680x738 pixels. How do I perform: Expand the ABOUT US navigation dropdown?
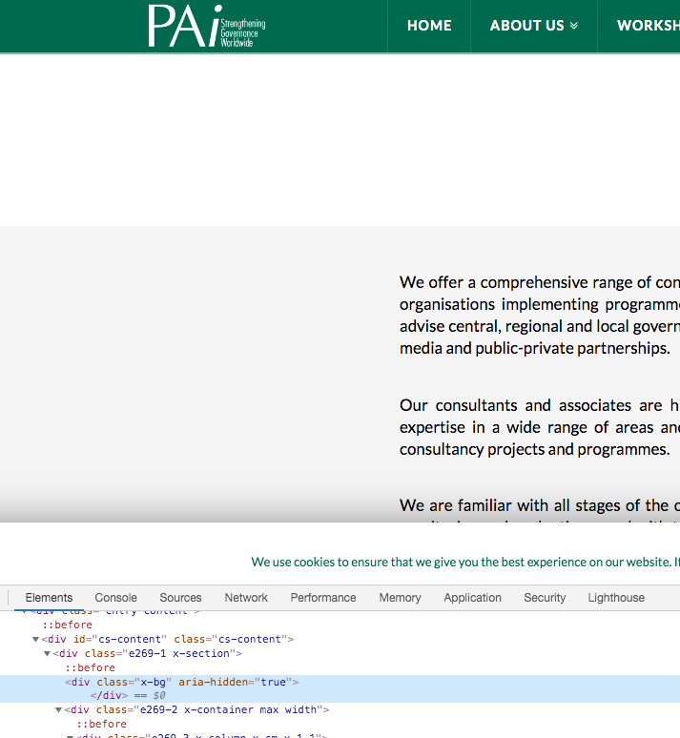tap(533, 26)
